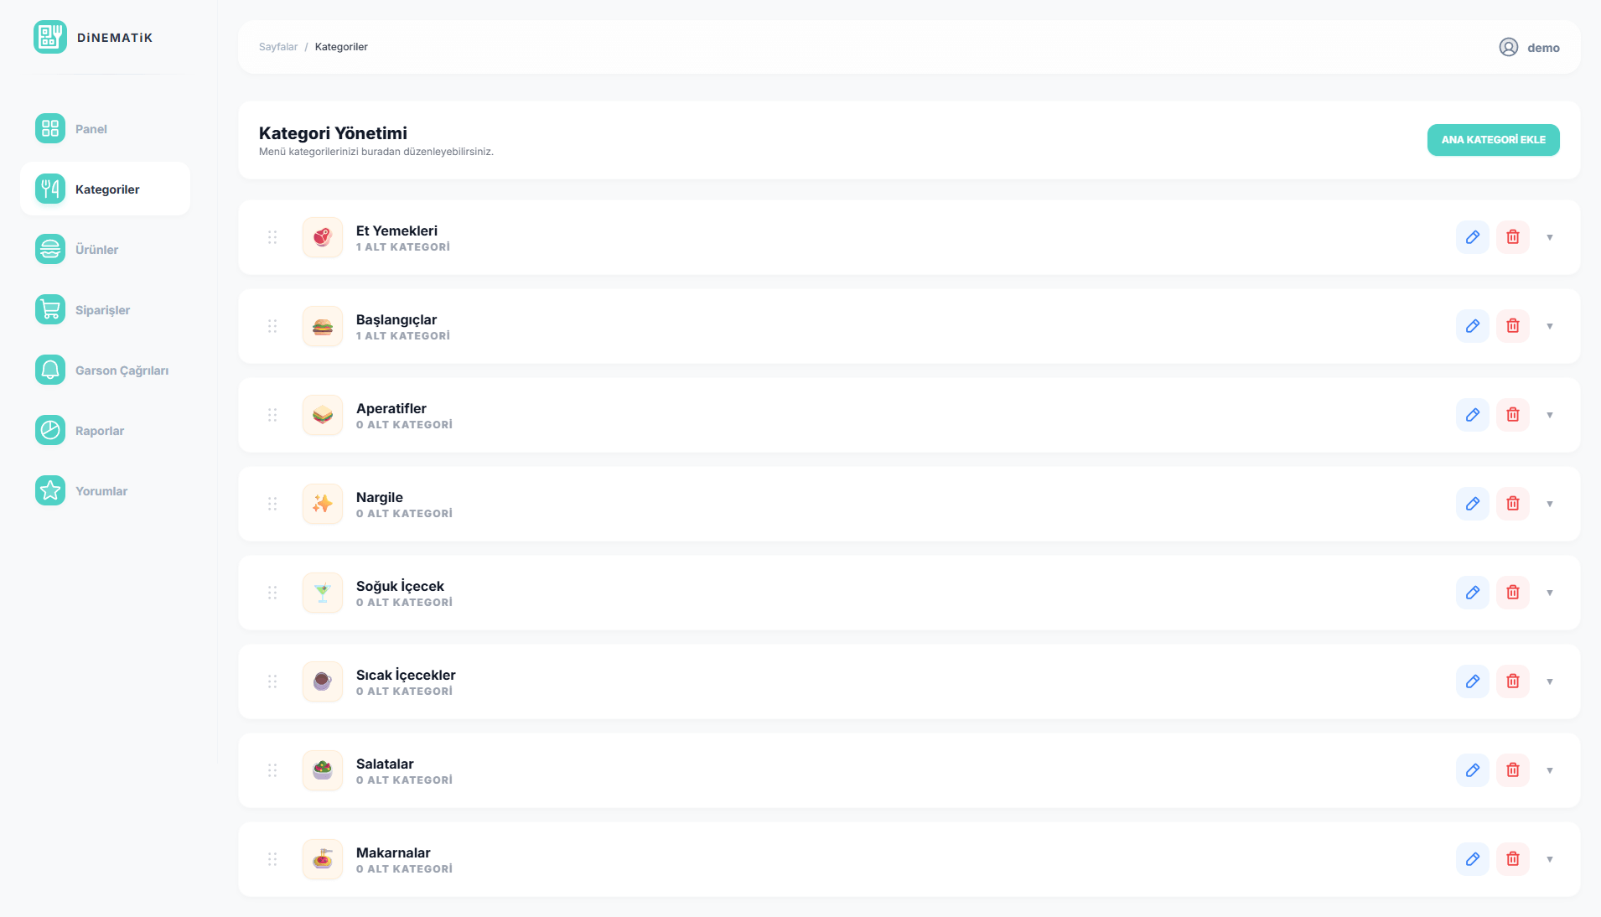This screenshot has height=917, width=1601.
Task: Open Siparişler from the sidebar menu
Action: point(49,309)
